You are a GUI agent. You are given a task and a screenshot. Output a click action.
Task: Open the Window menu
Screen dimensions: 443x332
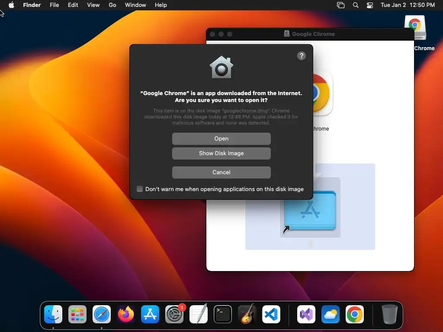pyautogui.click(x=135, y=5)
